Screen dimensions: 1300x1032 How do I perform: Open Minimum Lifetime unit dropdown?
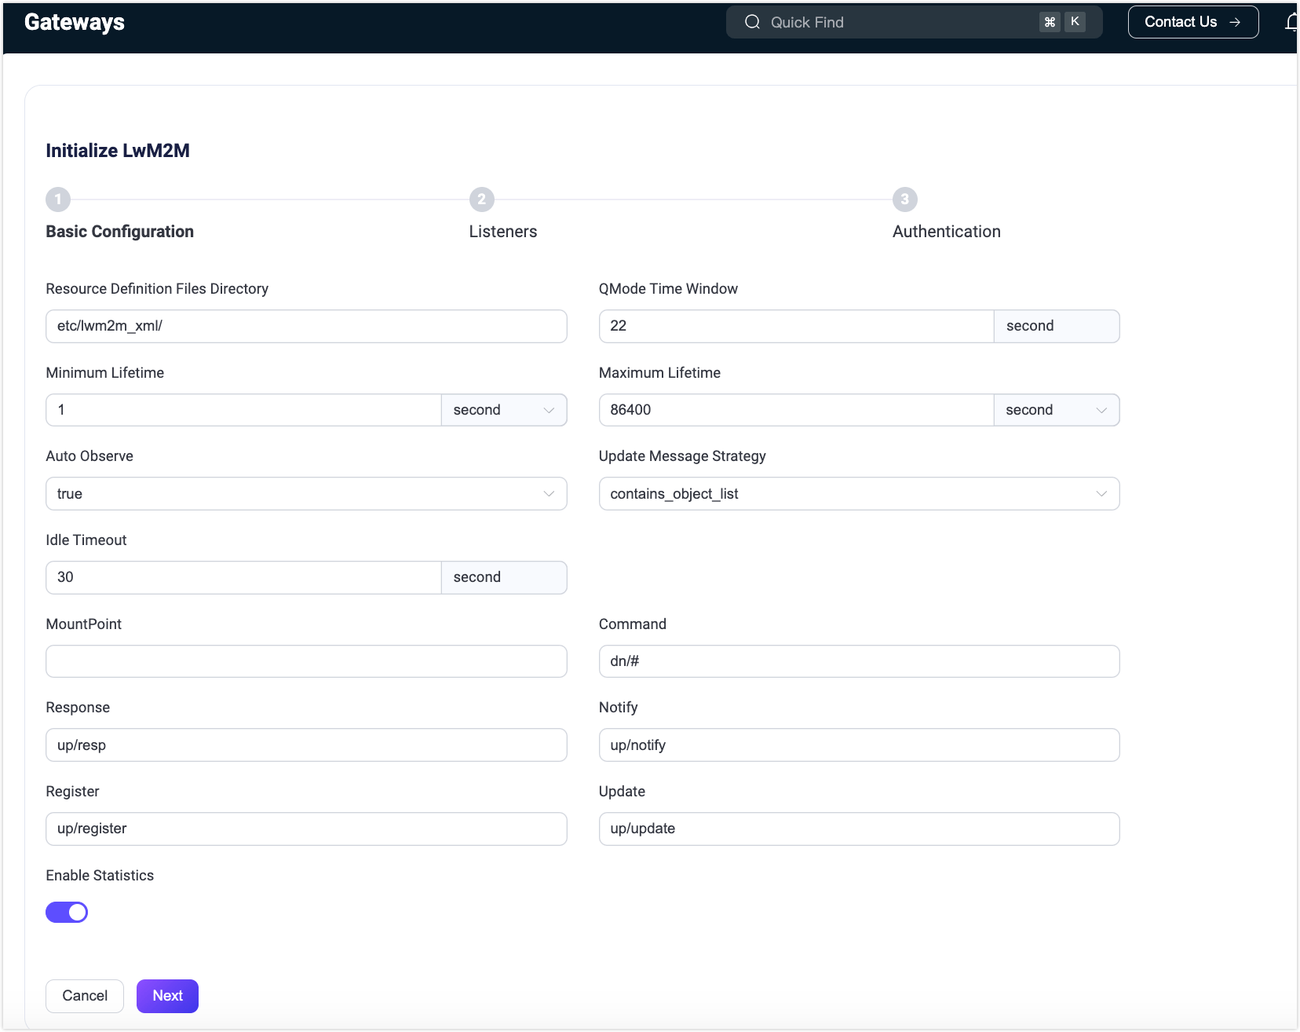point(504,410)
